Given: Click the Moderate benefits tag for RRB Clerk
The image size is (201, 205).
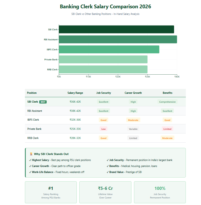Looking at the screenshot, I should pos(167,138).
